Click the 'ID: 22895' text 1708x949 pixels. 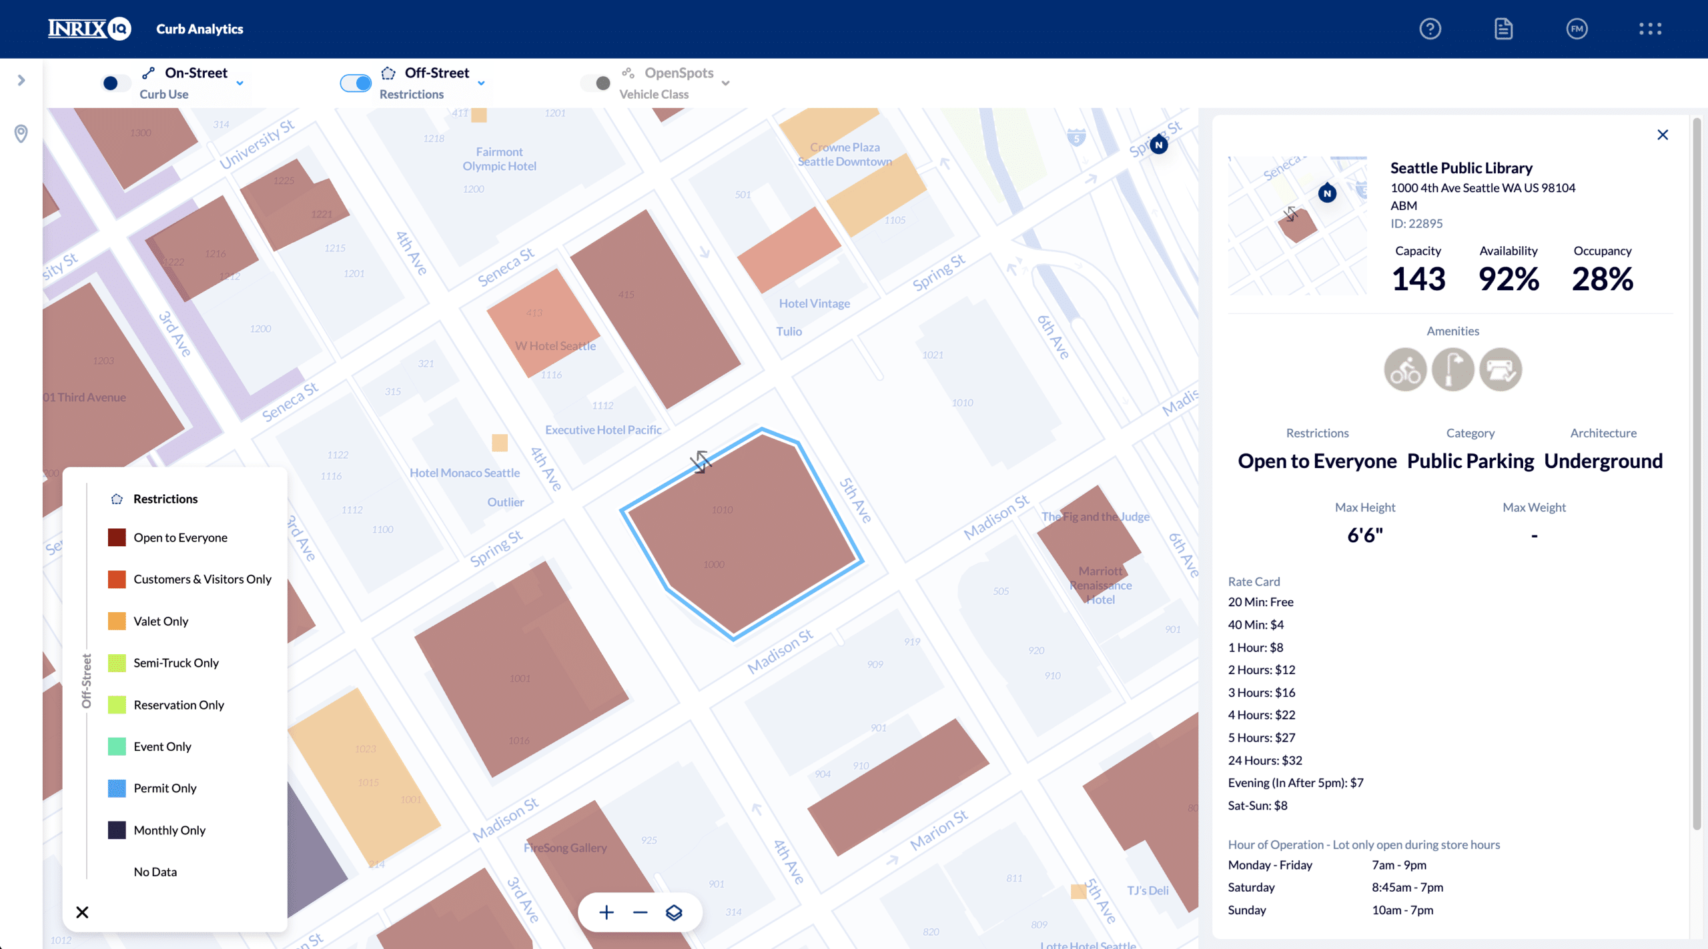tap(1416, 223)
